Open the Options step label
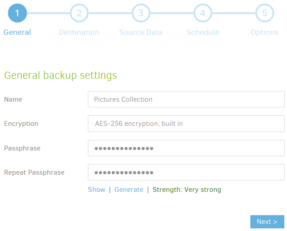 pyautogui.click(x=264, y=32)
